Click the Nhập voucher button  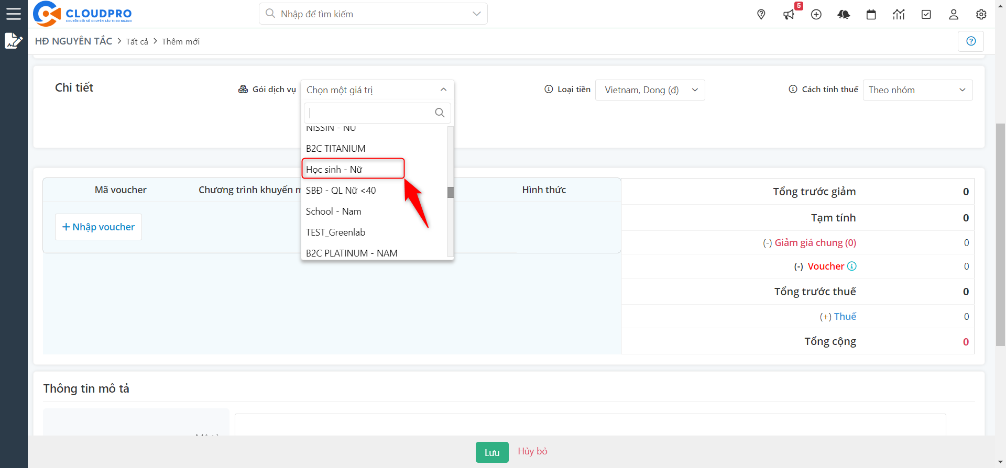pos(99,227)
